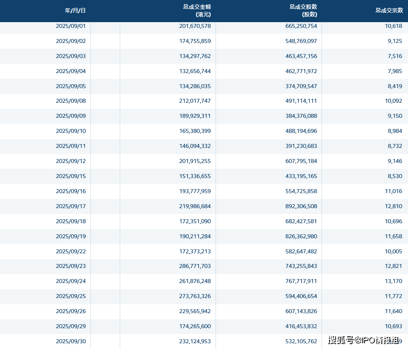The height and width of the screenshot is (349, 408).
Task: Click the 总成交股数 (股数) column header
Action: pyautogui.click(x=303, y=11)
